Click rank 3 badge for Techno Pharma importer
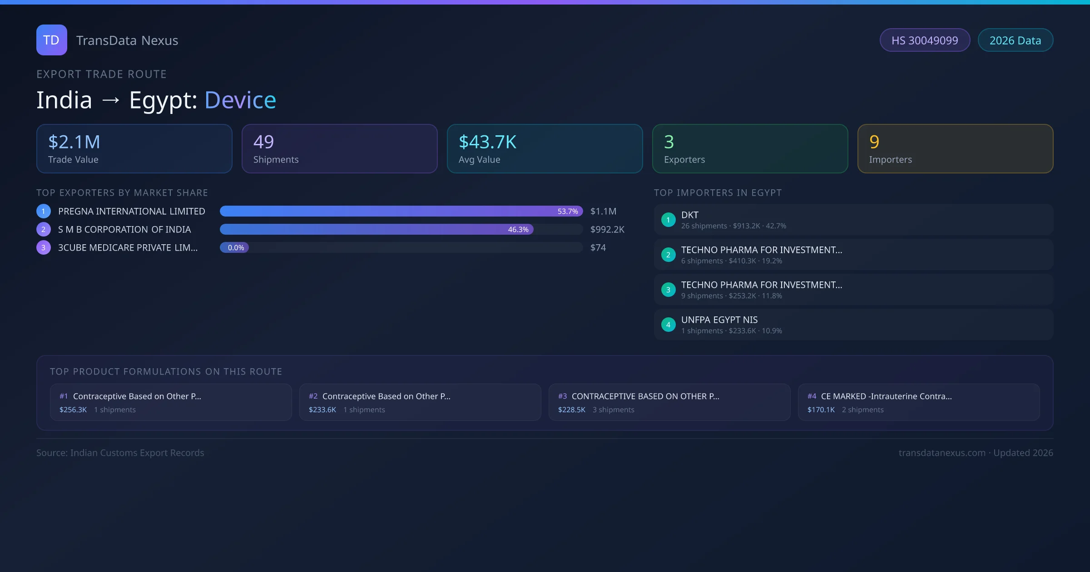 pos(668,290)
